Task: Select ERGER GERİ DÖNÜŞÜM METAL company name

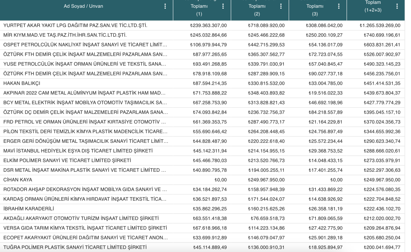Action: coord(85,142)
